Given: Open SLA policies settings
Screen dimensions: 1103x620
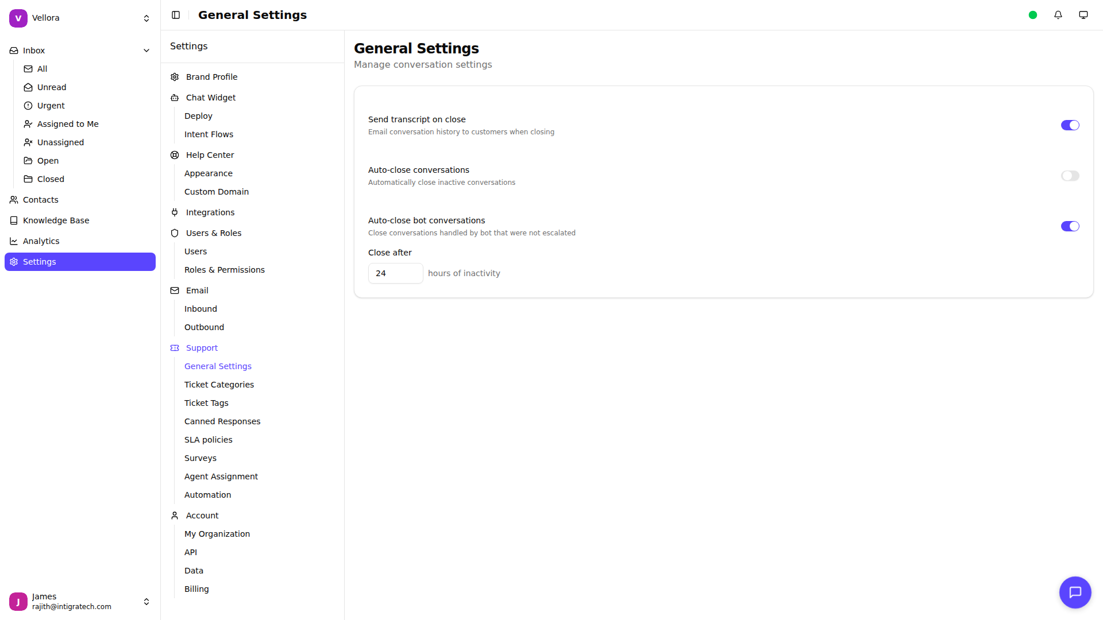Looking at the screenshot, I should point(209,440).
